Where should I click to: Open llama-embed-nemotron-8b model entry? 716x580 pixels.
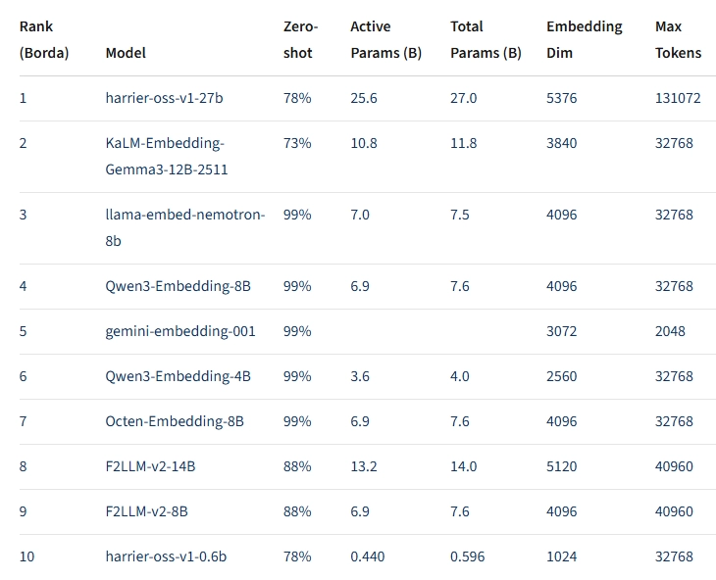pyautogui.click(x=184, y=227)
